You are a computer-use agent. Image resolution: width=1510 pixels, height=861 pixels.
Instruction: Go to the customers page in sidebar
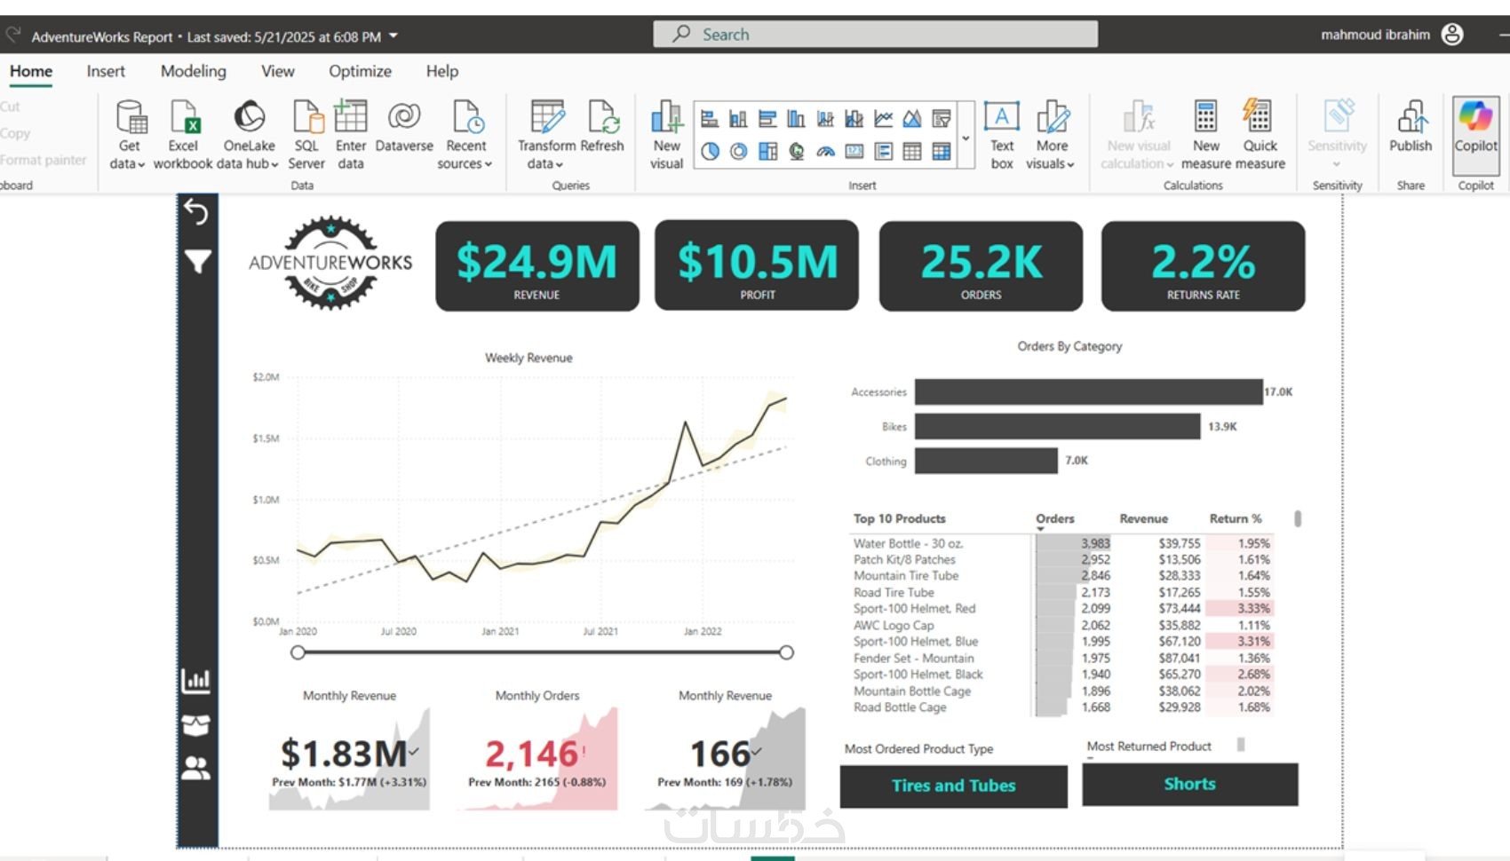[196, 768]
